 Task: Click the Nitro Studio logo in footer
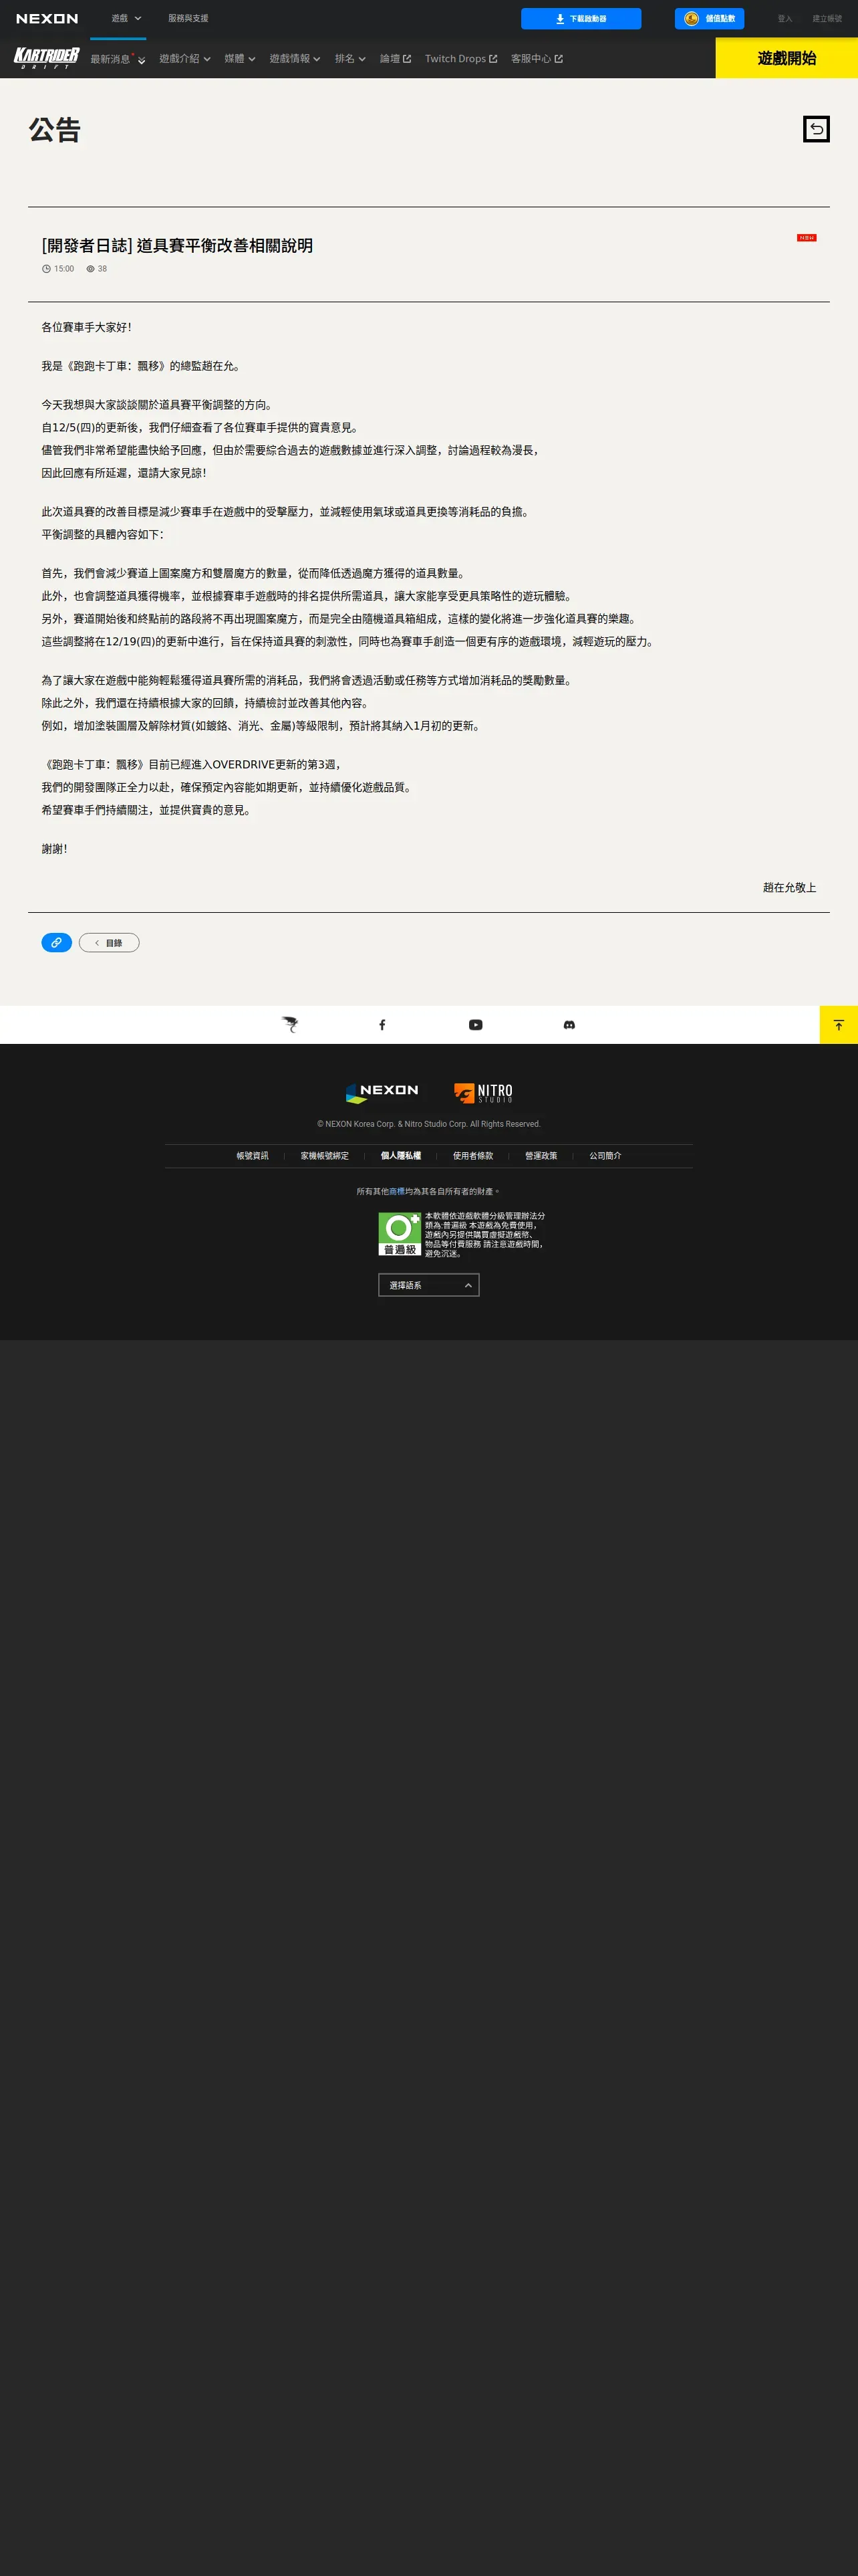pos(483,1092)
